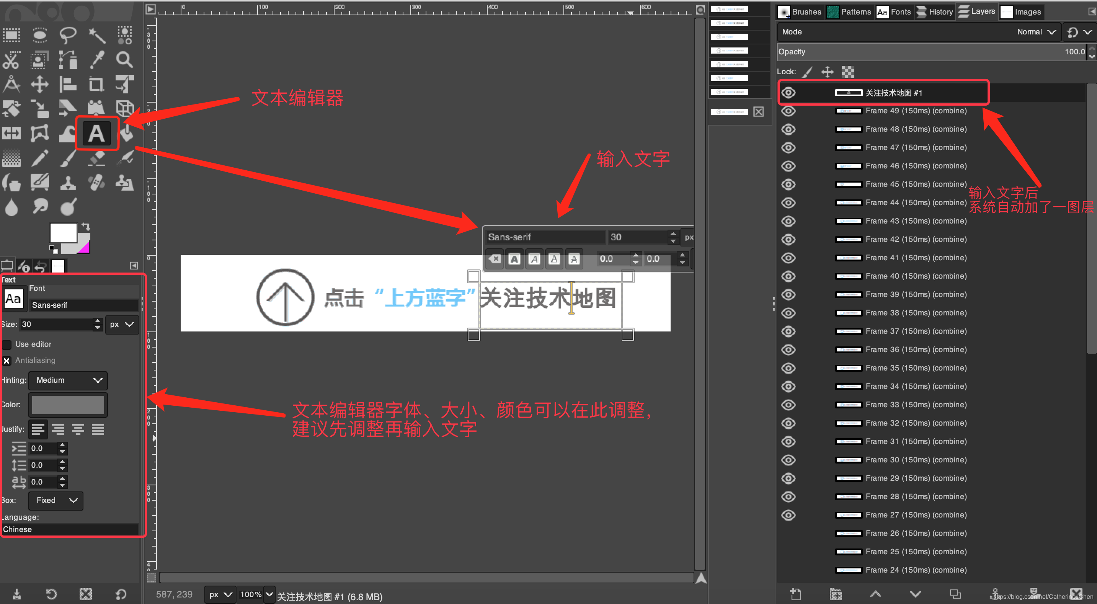Select the Free Select lasso tool
The image size is (1097, 604).
point(68,35)
